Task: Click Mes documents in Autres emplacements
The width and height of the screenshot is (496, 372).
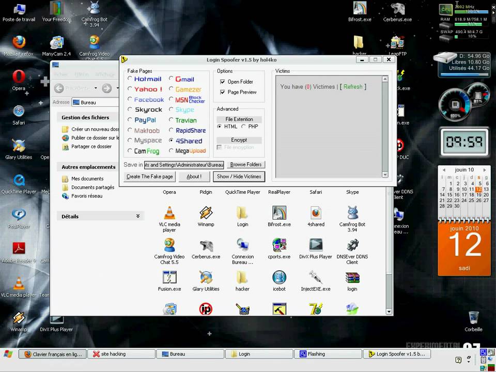Action: 87,179
